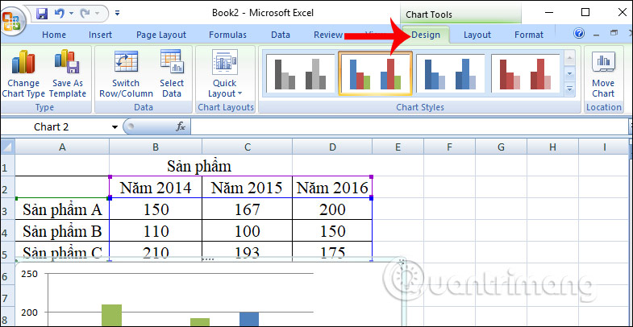Select row 3 header
Screen dimensions: 633x327
[x=7, y=209]
